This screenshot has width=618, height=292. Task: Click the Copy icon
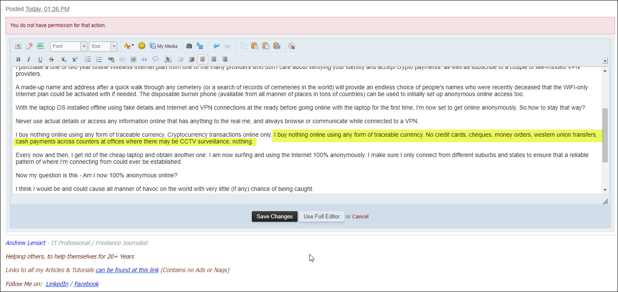coord(243,46)
